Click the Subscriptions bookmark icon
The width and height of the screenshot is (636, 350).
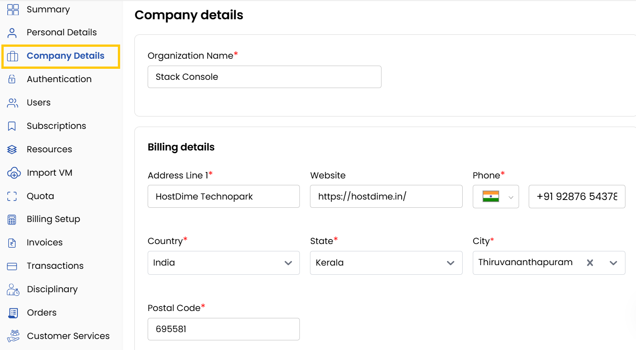pyautogui.click(x=13, y=125)
